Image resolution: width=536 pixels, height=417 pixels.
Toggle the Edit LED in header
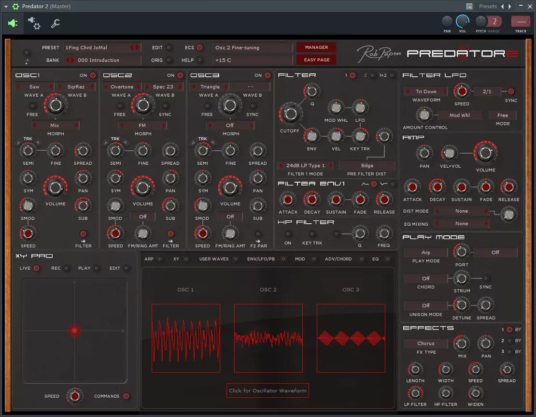[x=169, y=47]
